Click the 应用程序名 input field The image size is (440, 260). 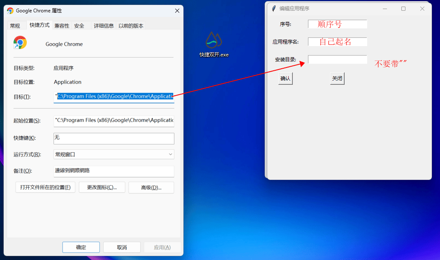click(338, 42)
